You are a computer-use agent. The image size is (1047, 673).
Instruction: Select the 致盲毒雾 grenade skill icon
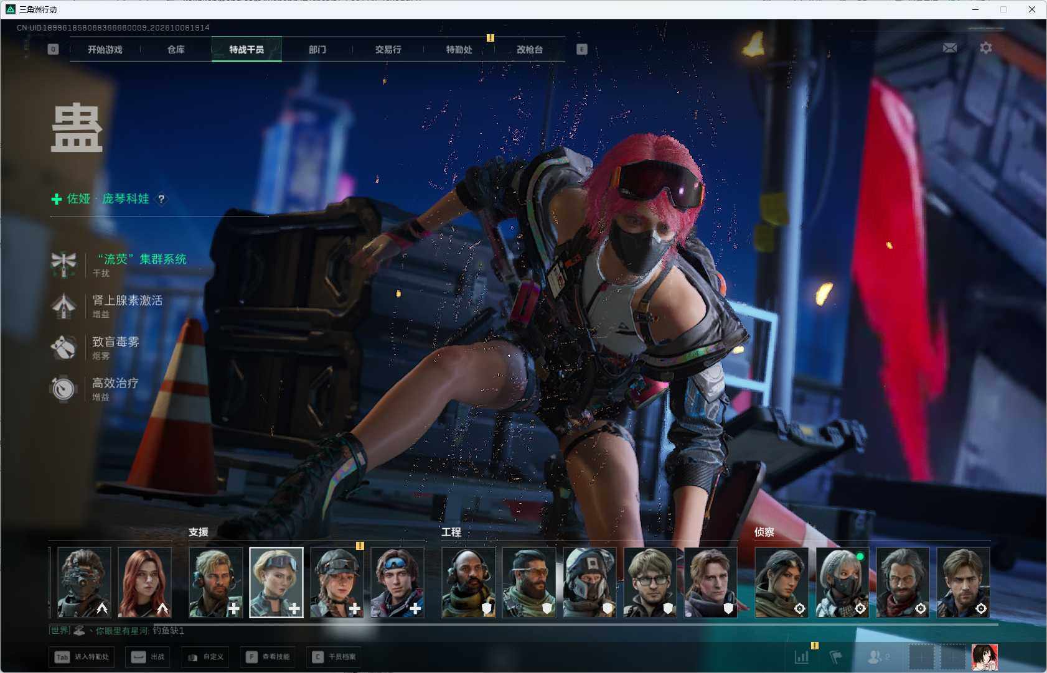tap(63, 347)
